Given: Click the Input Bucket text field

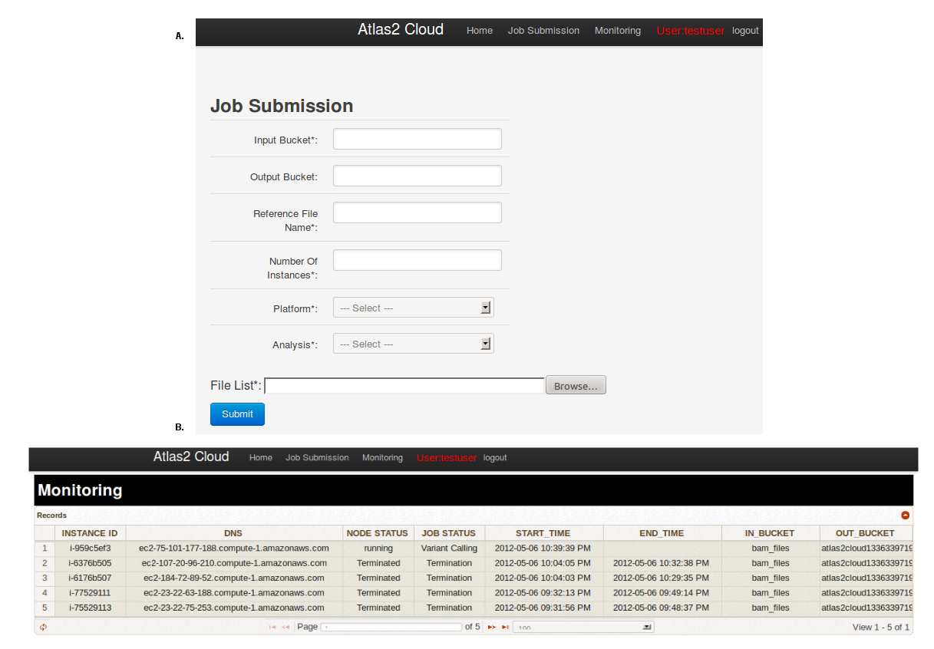Looking at the screenshot, I should point(417,139).
